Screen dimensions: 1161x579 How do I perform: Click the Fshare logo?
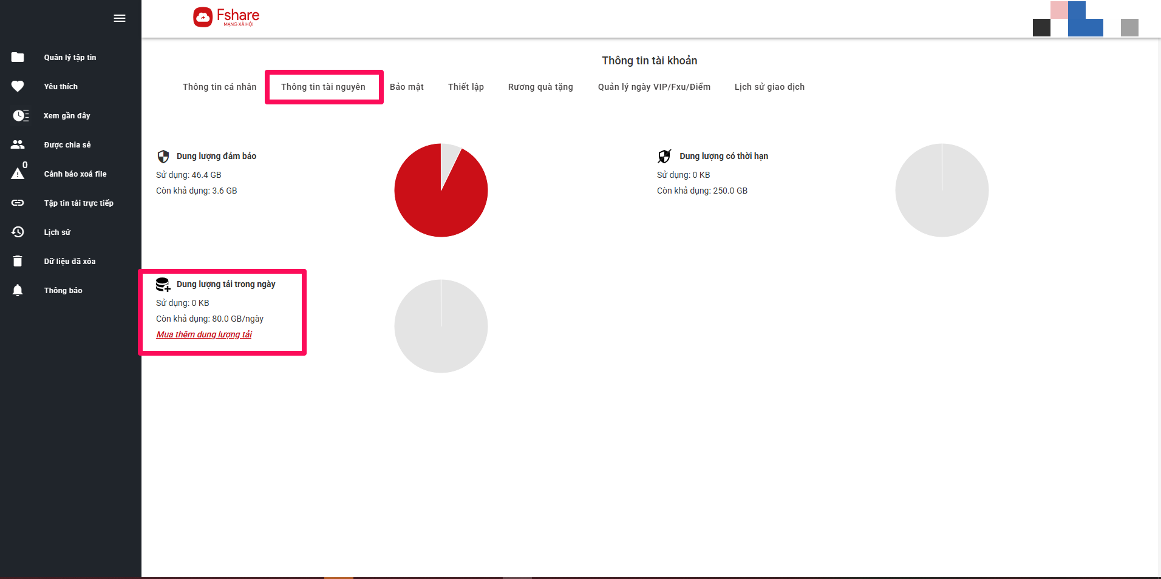pyautogui.click(x=226, y=17)
